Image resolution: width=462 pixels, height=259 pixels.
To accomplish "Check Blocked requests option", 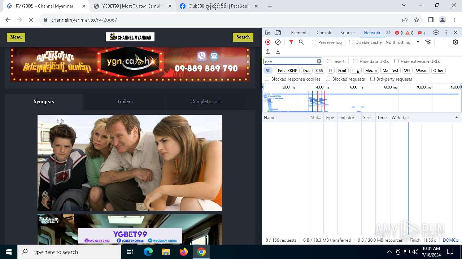I will pos(328,79).
